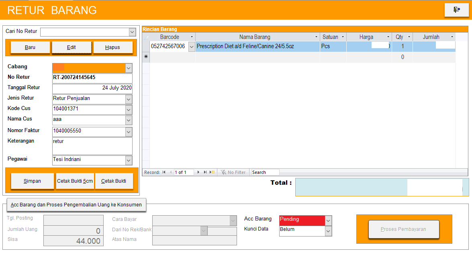
Task: Open Pegawai dropdown list
Action: [x=129, y=161]
